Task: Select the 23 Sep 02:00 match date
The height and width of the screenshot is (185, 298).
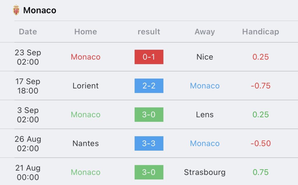Action: pos(28,57)
